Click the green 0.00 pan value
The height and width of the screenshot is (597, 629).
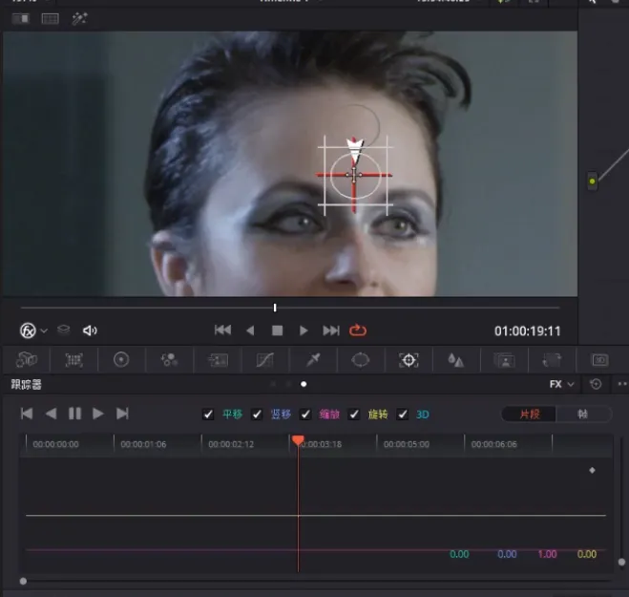(x=459, y=554)
